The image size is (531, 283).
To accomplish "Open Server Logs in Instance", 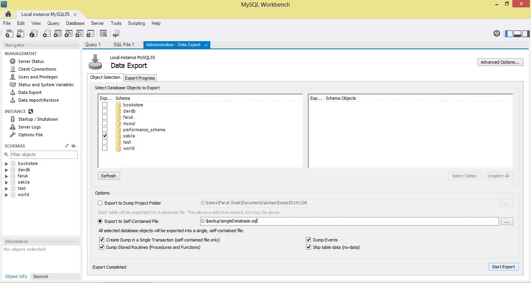I will 29,127.
